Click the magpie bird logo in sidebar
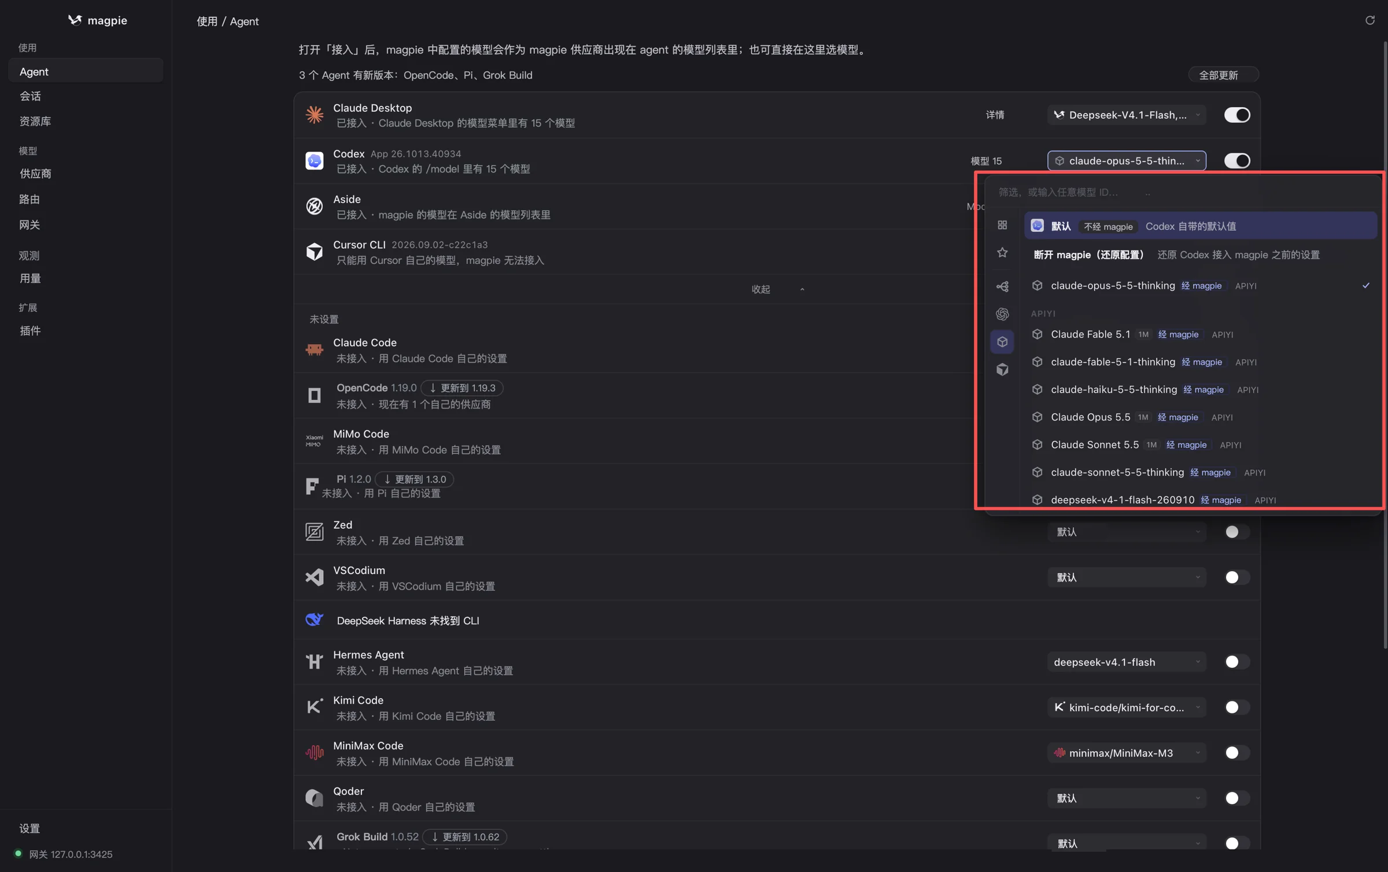Viewport: 1388px width, 872px height. coord(75,20)
